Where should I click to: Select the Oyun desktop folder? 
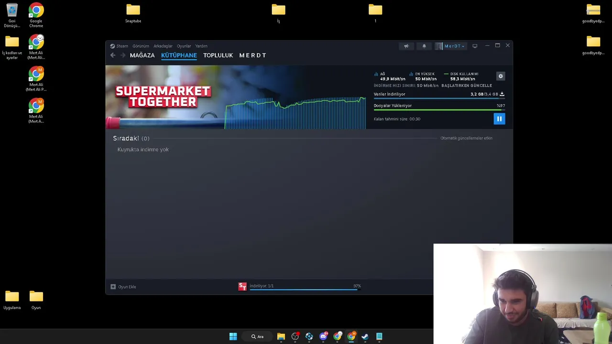click(36, 300)
